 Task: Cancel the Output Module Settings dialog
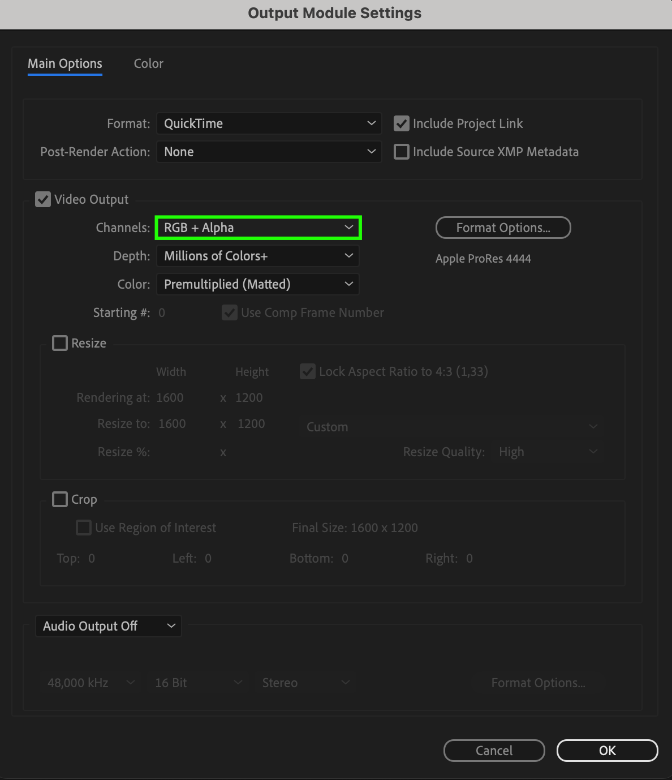[x=494, y=751]
